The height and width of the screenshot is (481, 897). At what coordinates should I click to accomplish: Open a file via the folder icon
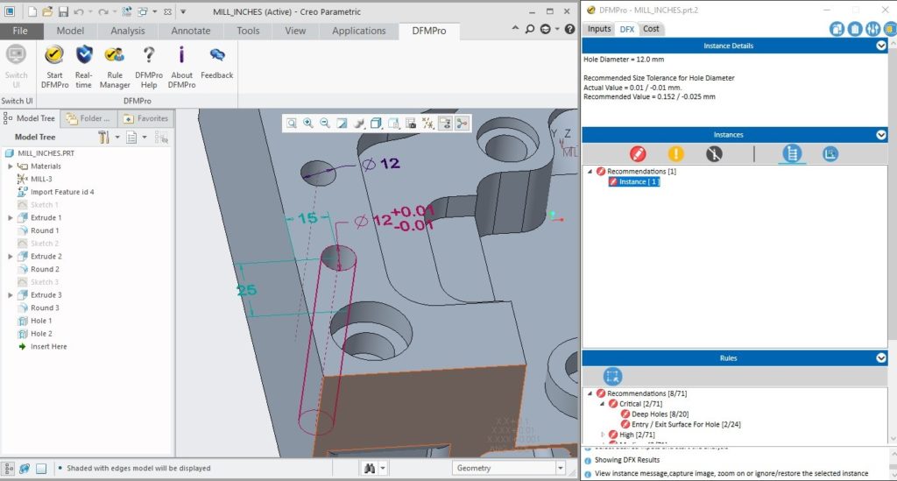[x=47, y=11]
